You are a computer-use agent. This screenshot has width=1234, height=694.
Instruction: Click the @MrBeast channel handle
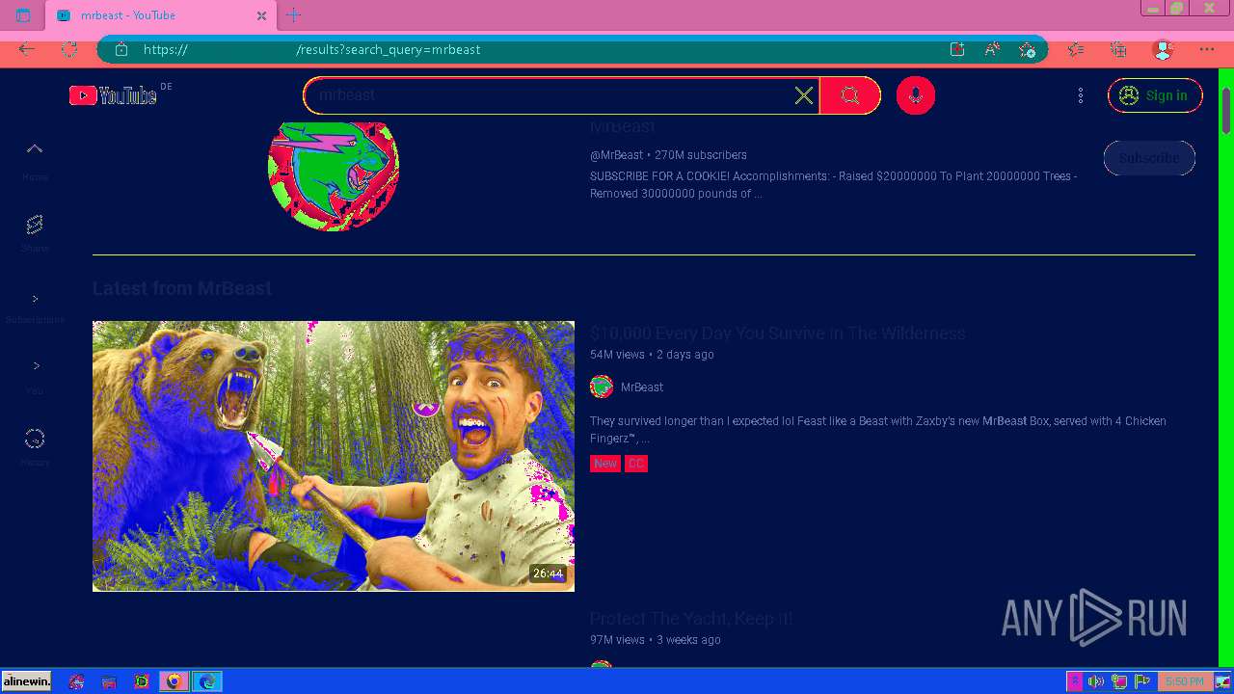pos(616,155)
